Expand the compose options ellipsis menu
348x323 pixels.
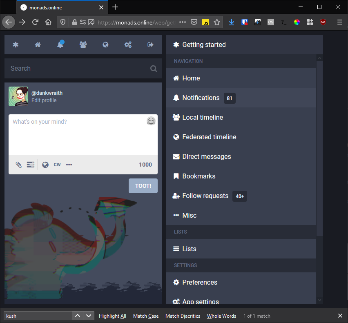(69, 165)
